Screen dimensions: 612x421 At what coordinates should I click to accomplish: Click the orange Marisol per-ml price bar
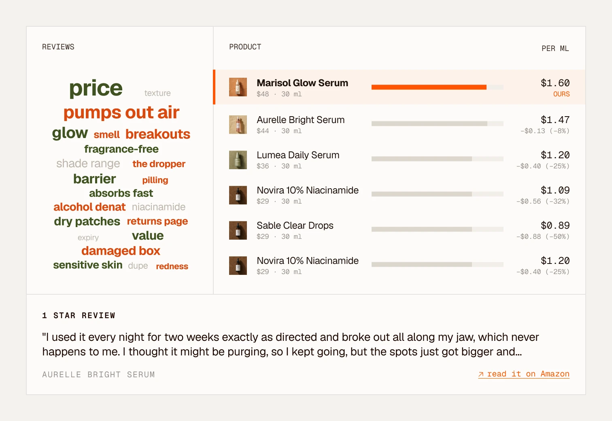429,87
